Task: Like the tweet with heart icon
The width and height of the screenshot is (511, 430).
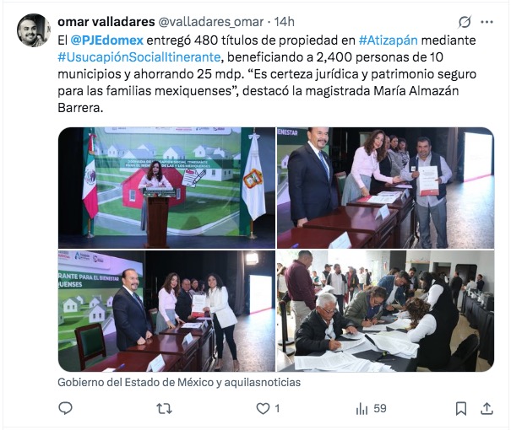Action: (263, 409)
